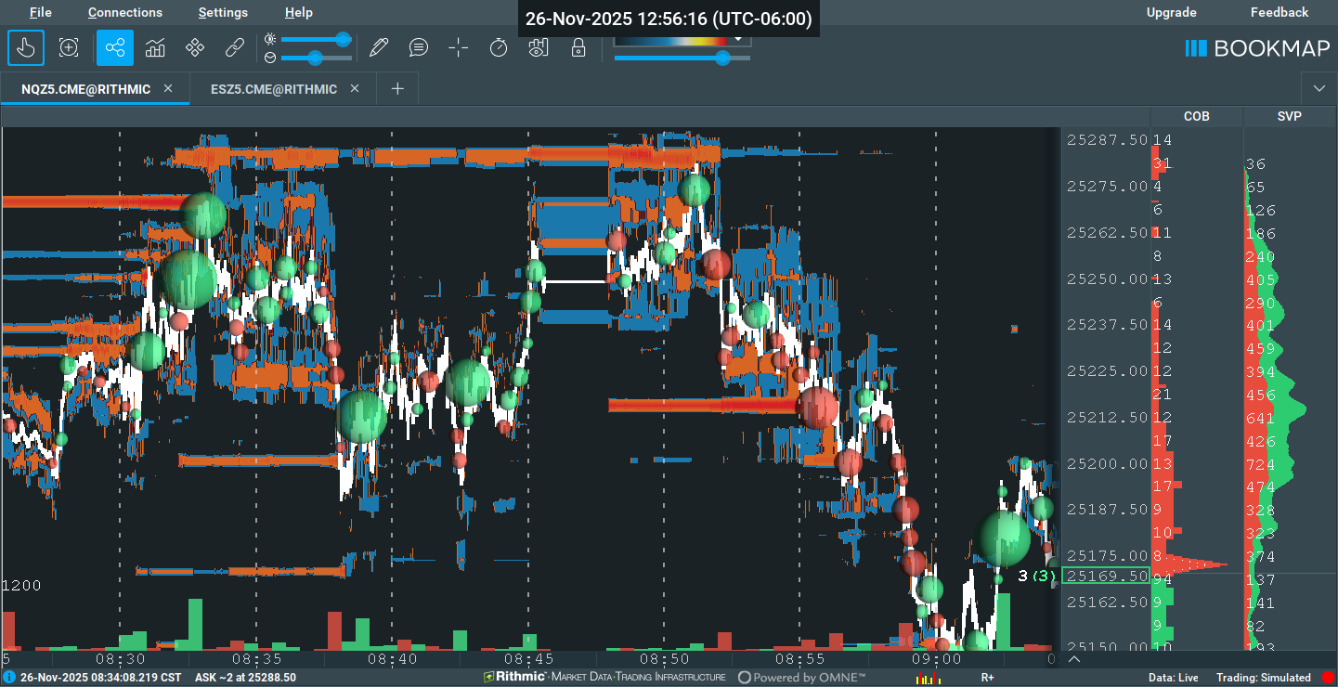
Task: Add a new instrument tab with plus
Action: [x=397, y=89]
